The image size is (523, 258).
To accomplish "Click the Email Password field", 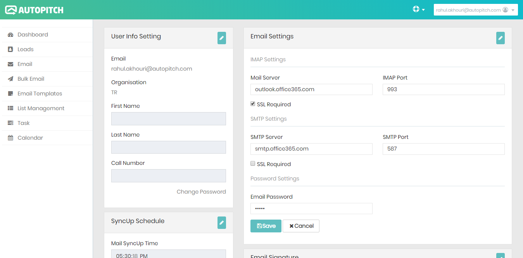I will click(x=311, y=208).
